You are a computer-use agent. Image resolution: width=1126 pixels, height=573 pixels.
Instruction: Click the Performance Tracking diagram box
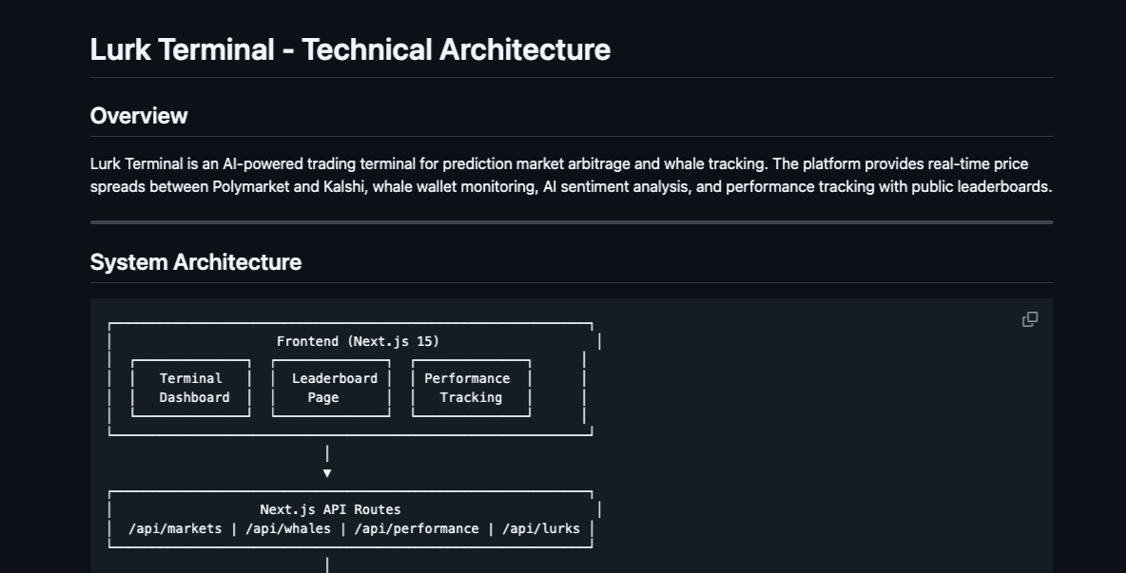click(470, 388)
